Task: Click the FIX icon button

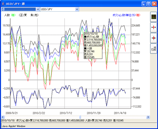Action: click(x=154, y=49)
